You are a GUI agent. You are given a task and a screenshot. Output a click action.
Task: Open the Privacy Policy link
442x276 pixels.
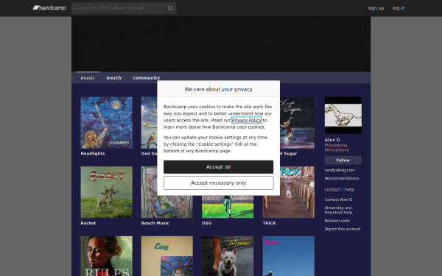[246, 120]
